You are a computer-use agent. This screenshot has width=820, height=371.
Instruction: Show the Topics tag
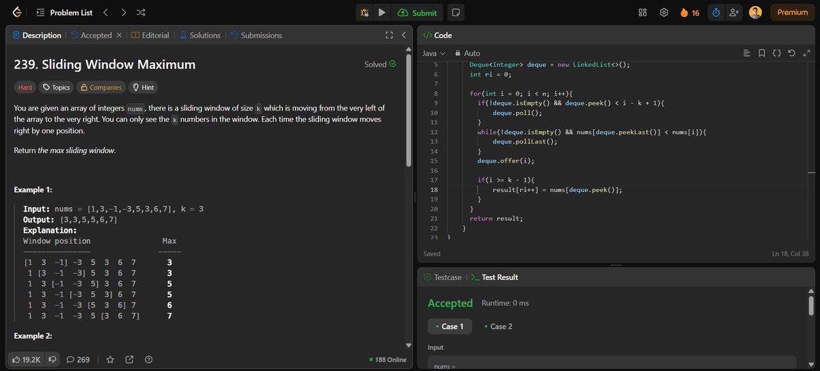point(55,87)
